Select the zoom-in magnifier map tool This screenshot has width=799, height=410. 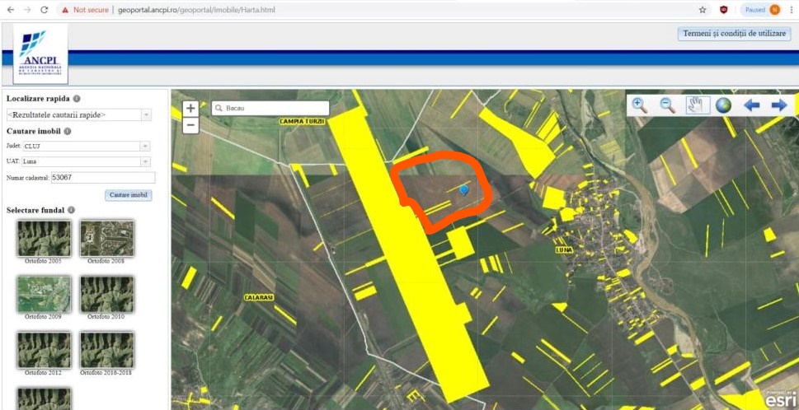640,105
